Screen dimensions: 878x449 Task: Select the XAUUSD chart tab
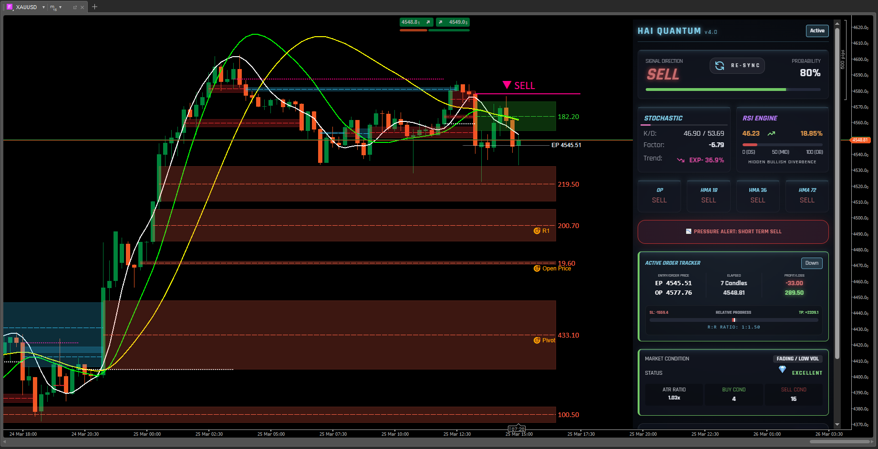(26, 7)
